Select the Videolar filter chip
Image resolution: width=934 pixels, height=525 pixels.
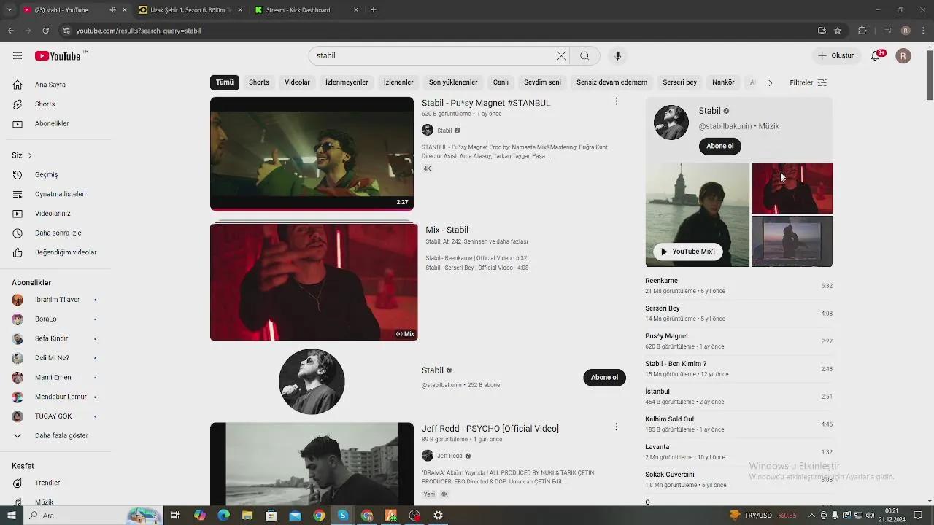[297, 82]
